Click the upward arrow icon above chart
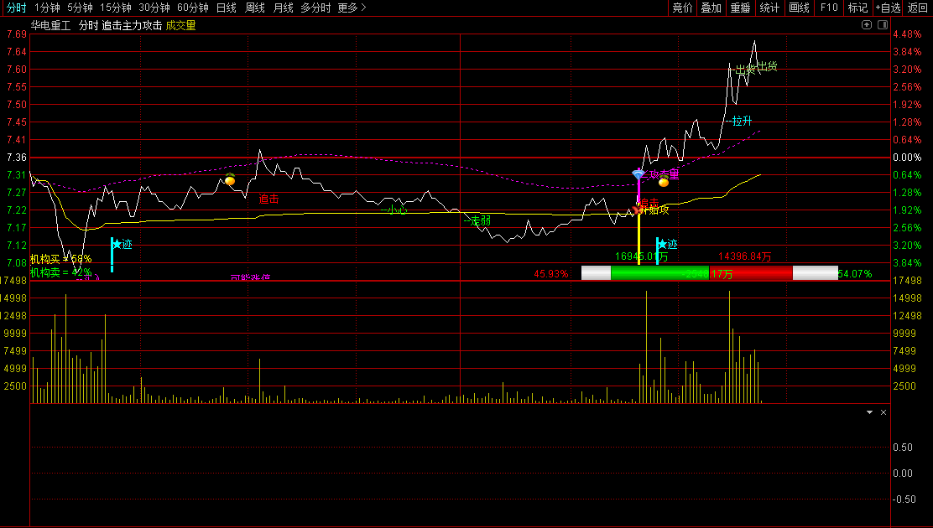 click(x=867, y=25)
